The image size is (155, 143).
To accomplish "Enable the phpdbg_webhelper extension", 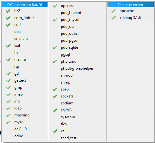I will click(77, 68).
